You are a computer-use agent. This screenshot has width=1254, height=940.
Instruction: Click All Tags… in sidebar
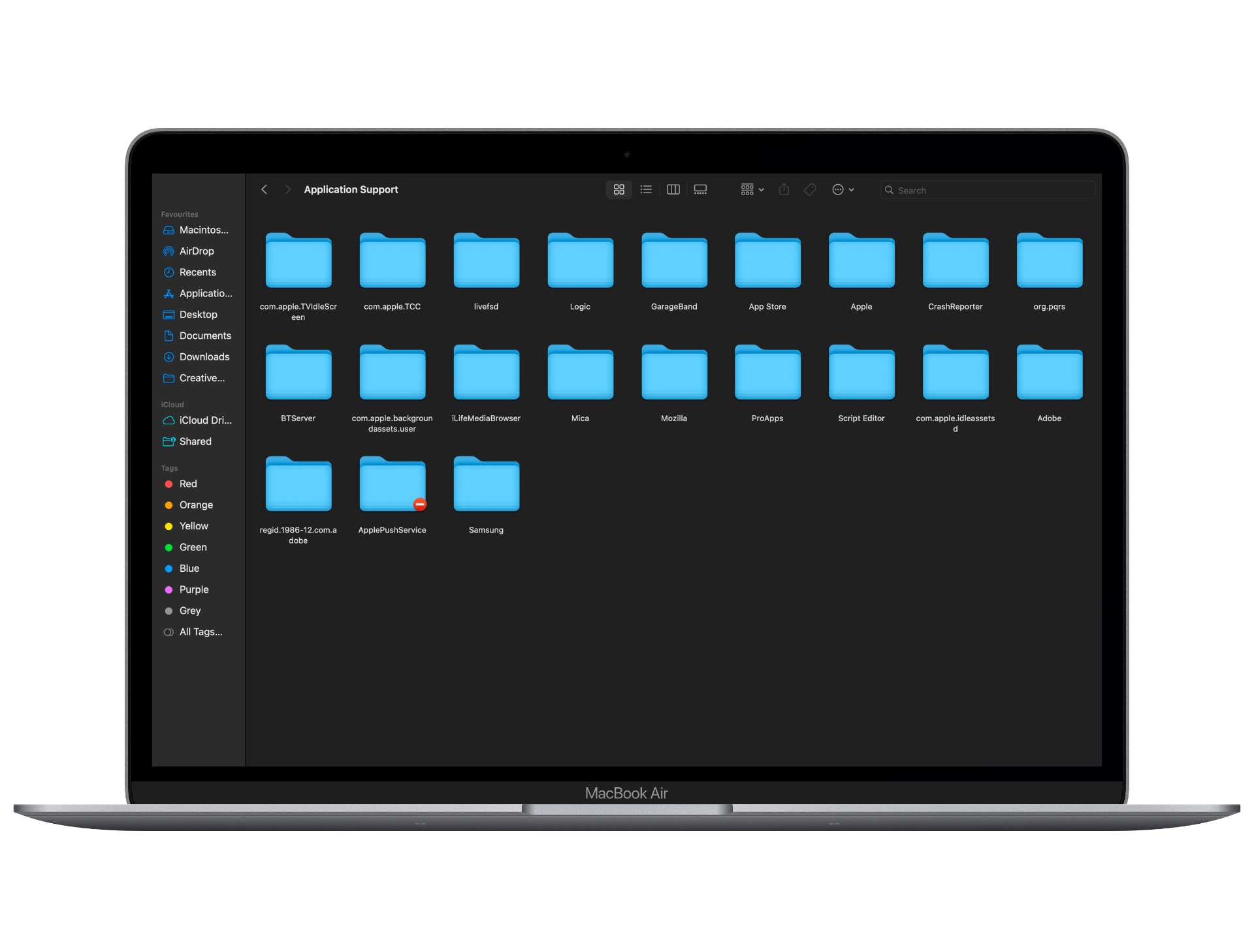[201, 632]
